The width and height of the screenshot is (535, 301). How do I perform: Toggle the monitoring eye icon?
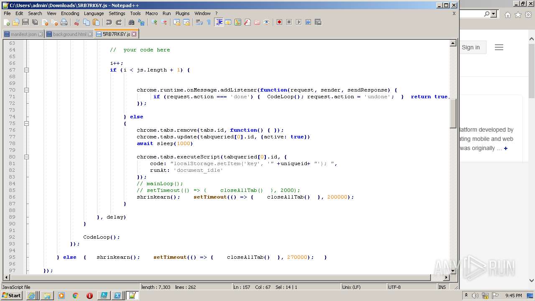[x=267, y=22]
